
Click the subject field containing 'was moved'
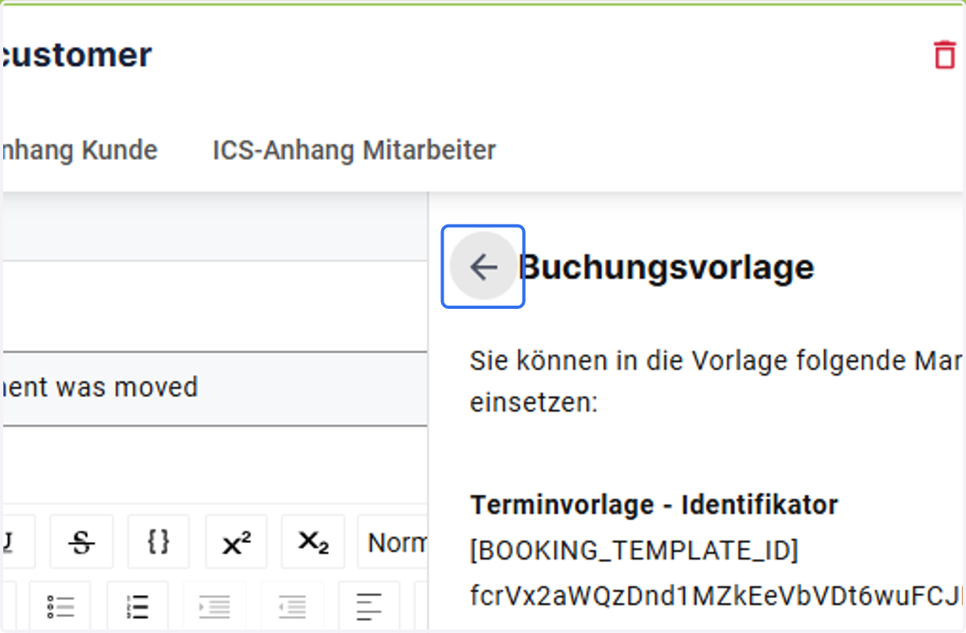tap(214, 388)
